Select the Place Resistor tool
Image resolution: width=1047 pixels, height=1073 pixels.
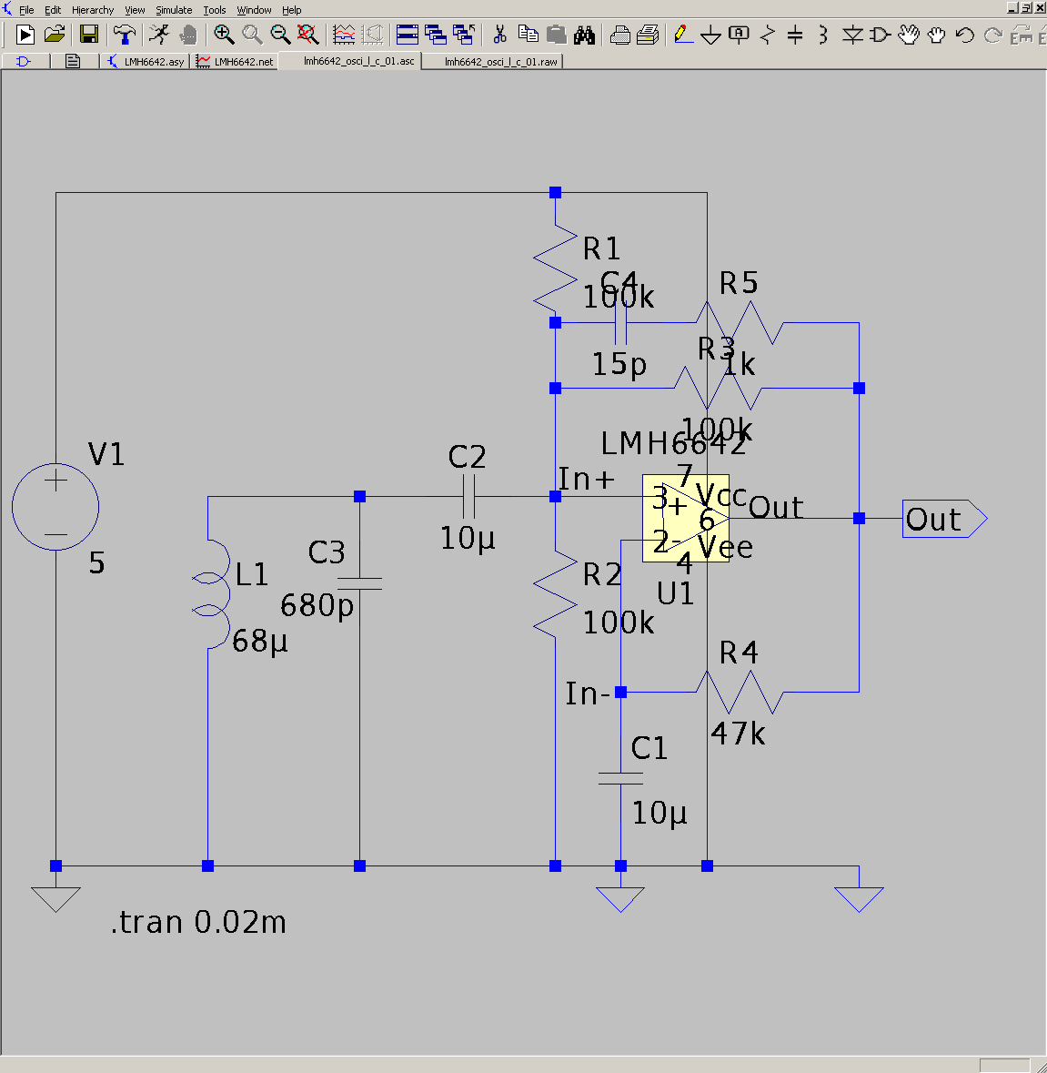coord(768,35)
